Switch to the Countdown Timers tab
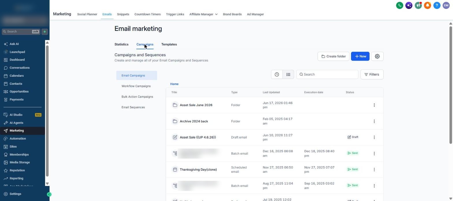 [x=147, y=14]
